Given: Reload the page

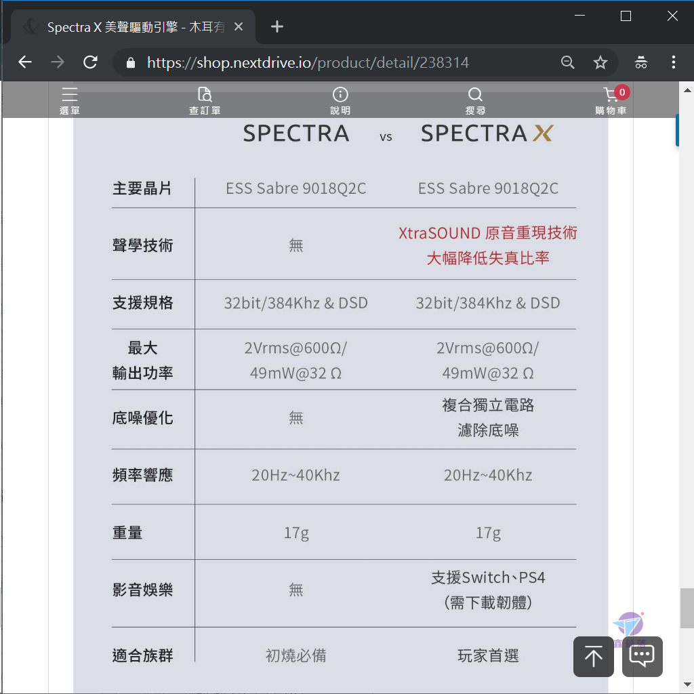Looking at the screenshot, I should coord(90,62).
